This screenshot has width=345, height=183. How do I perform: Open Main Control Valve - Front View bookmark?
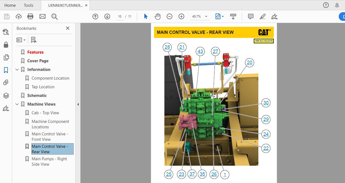(x=50, y=137)
